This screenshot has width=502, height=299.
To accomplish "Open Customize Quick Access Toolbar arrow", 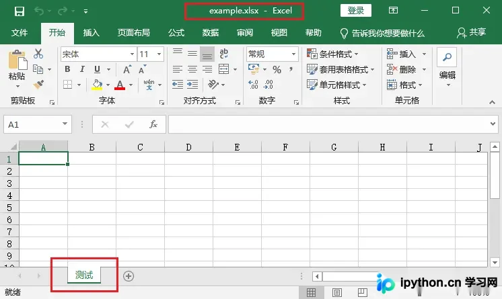I will point(85,11).
